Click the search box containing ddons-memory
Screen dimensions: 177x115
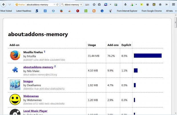(72, 5)
